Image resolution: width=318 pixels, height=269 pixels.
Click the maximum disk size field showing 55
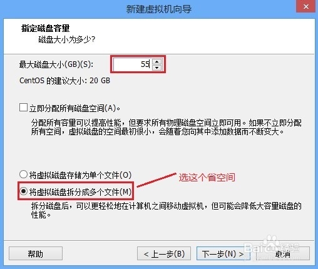point(133,64)
